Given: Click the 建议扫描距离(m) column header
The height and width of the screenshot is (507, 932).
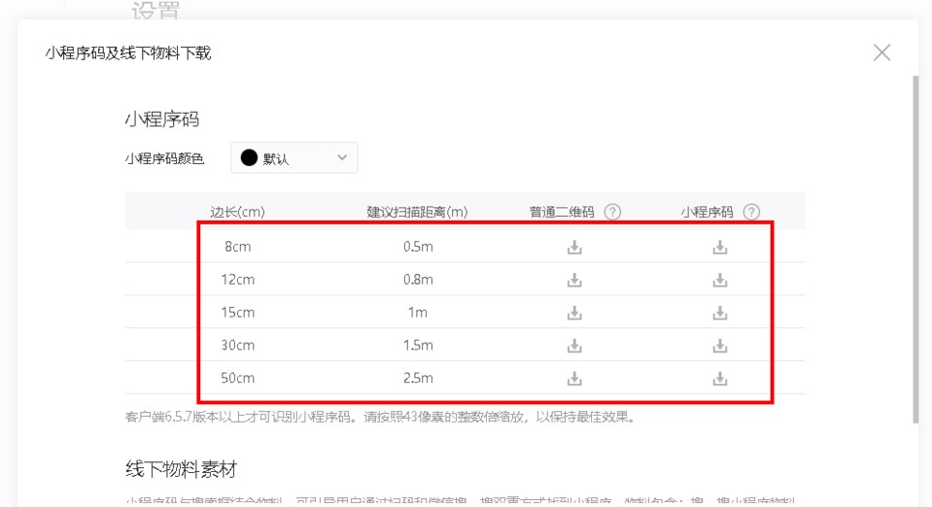Looking at the screenshot, I should (x=417, y=212).
